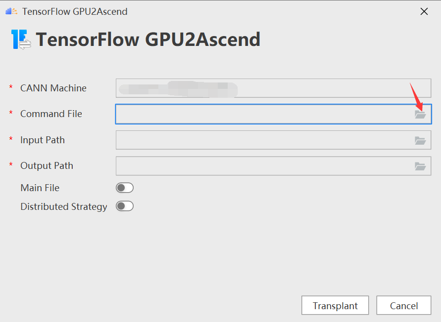
Task: Close the TensorFlow GPU2Ascend window
Action: (x=424, y=11)
